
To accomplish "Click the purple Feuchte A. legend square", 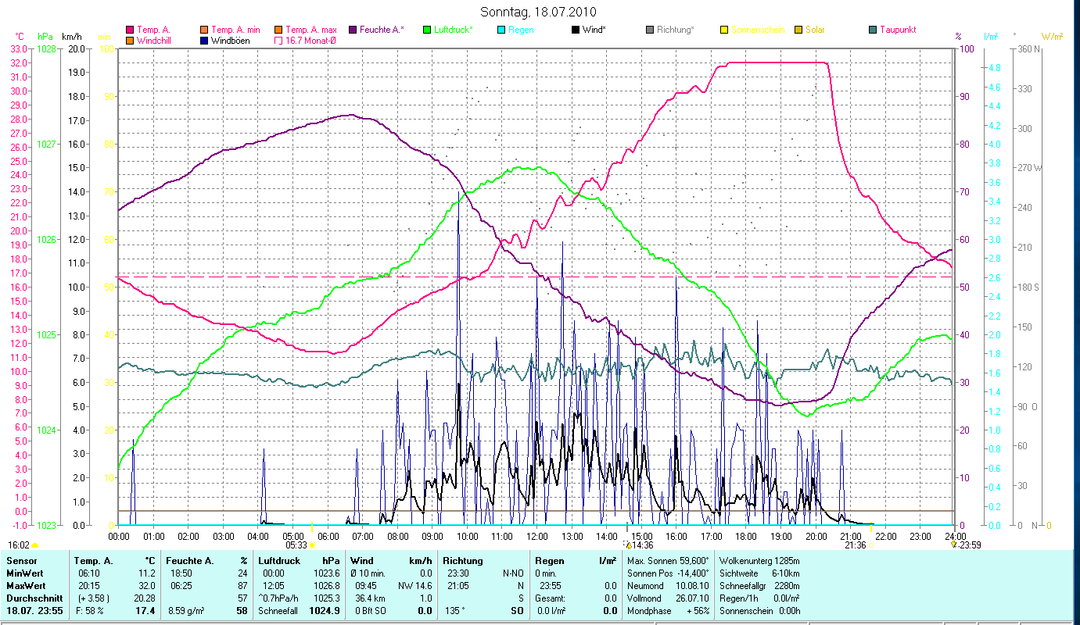I will pos(352,30).
